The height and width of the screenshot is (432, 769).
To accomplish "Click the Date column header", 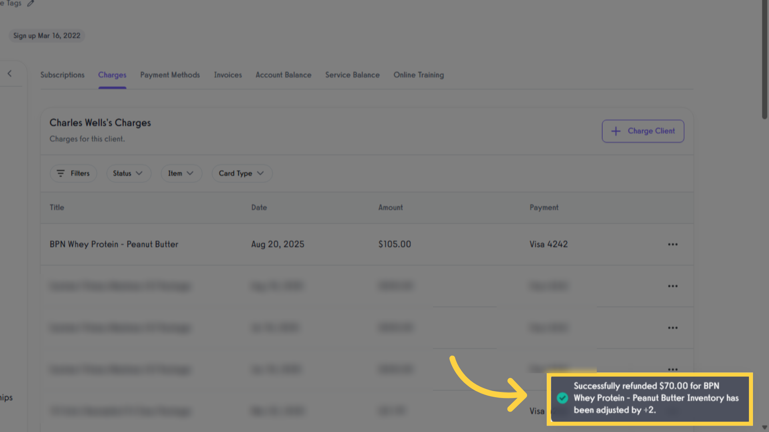I will coord(259,208).
